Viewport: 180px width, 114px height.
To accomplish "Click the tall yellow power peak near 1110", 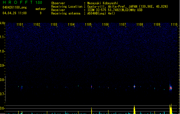I will pyautogui.click(x=171, y=109).
